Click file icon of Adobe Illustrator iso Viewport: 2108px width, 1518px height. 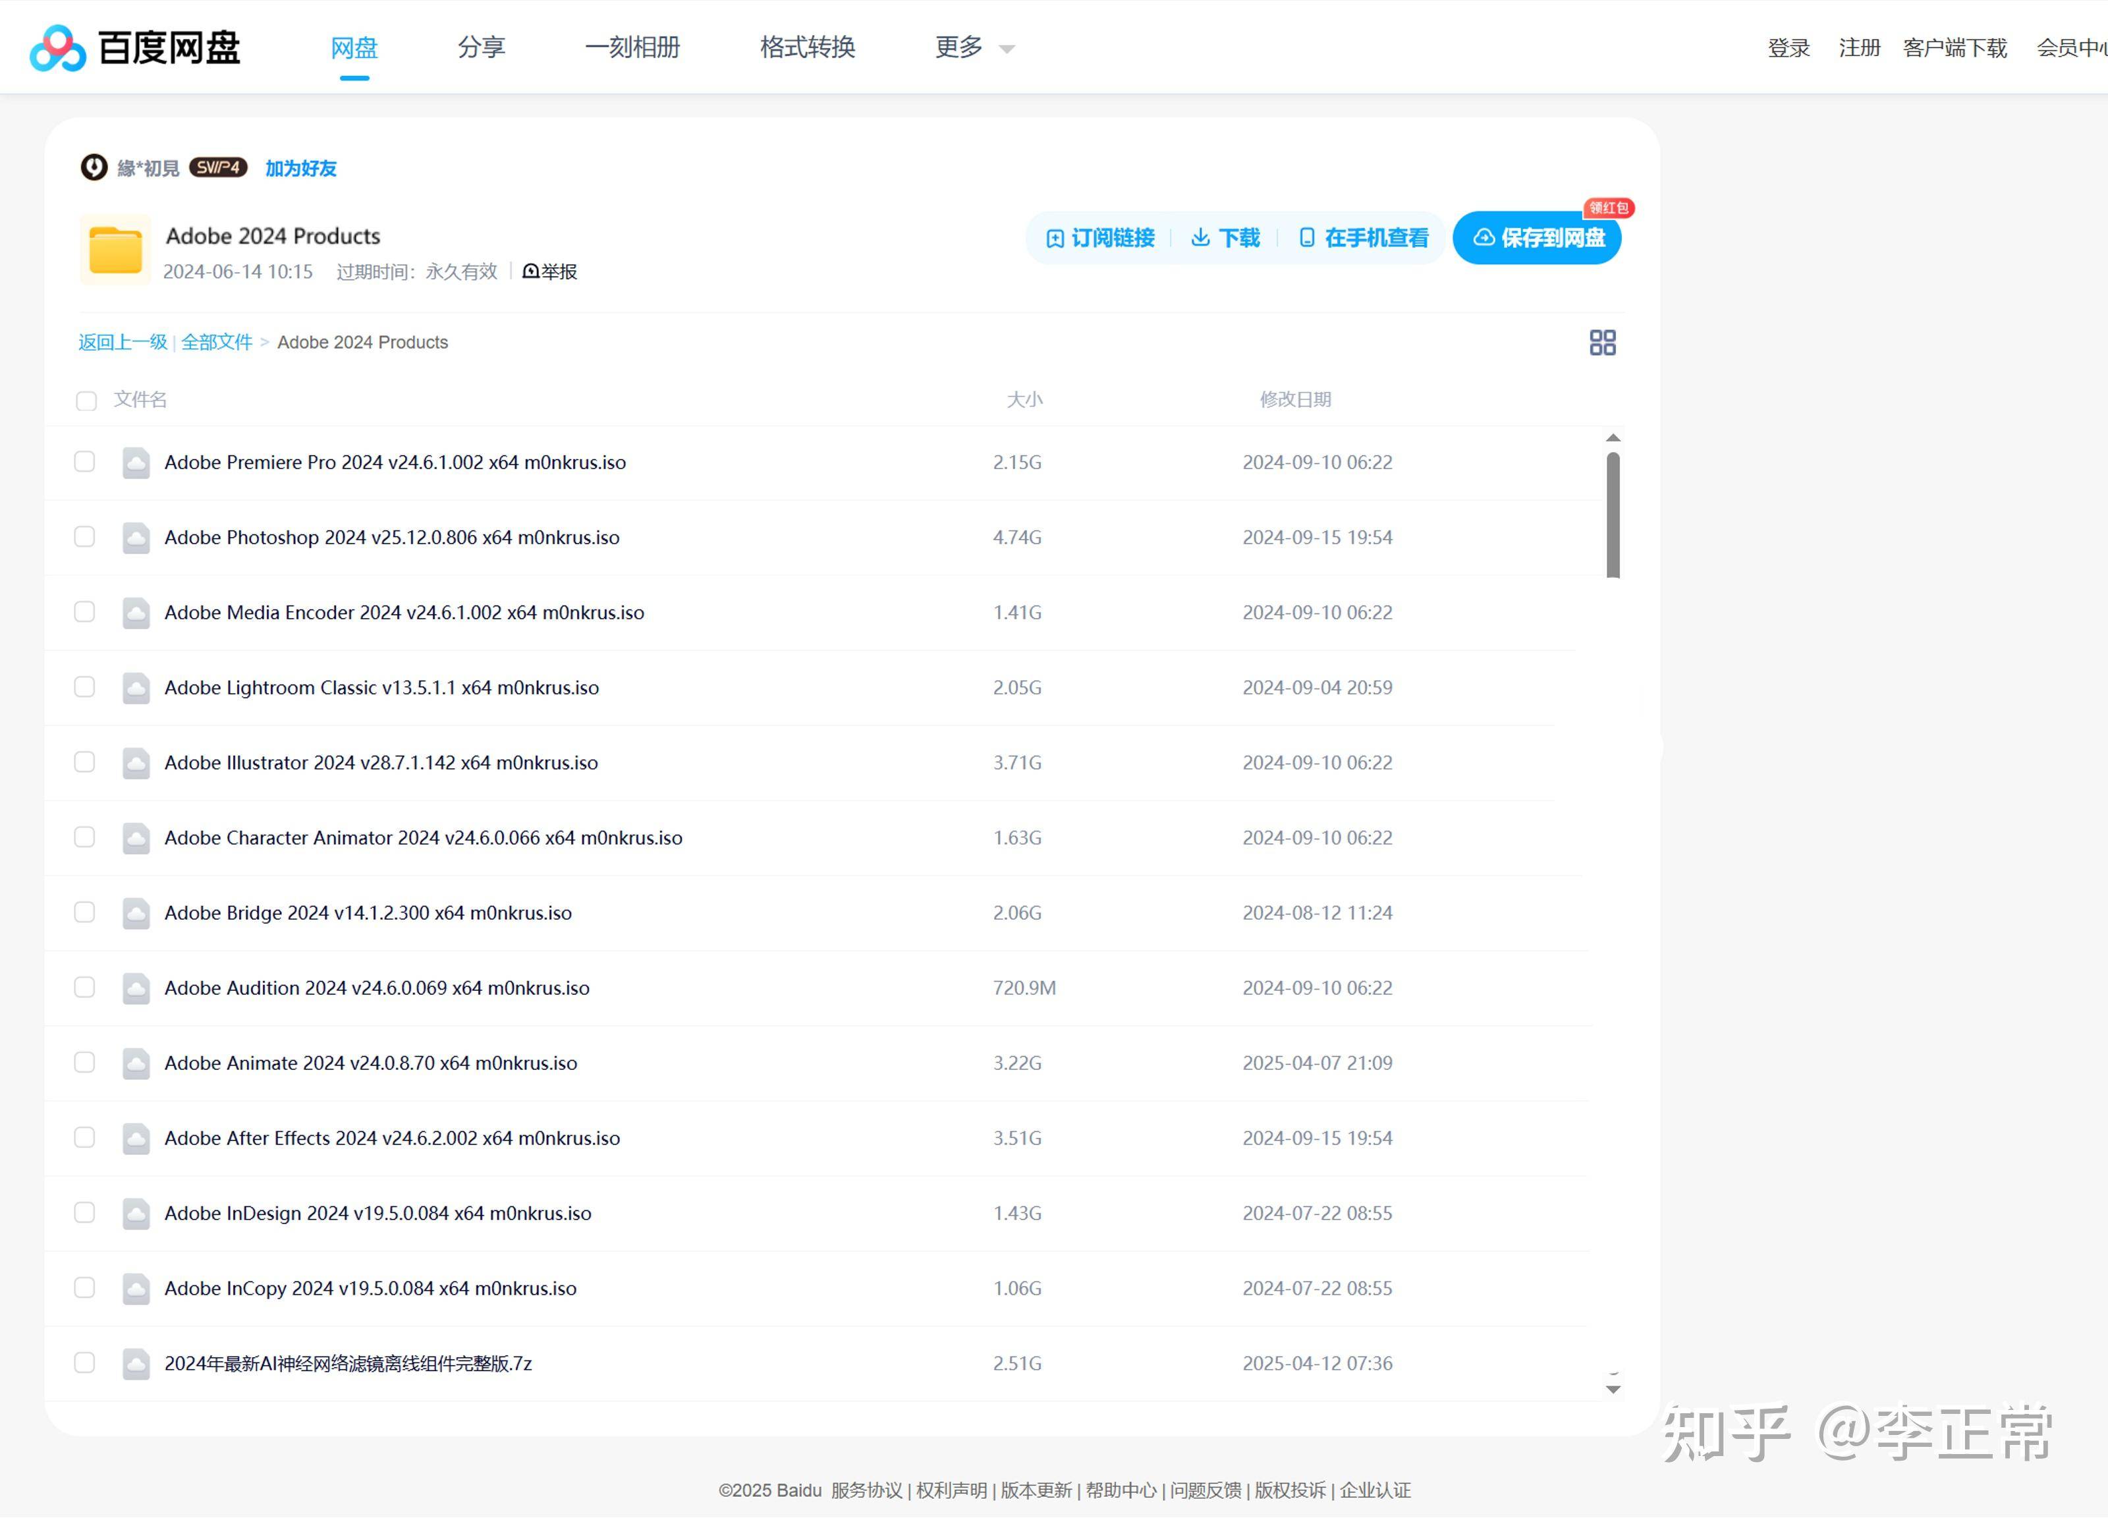click(x=136, y=763)
